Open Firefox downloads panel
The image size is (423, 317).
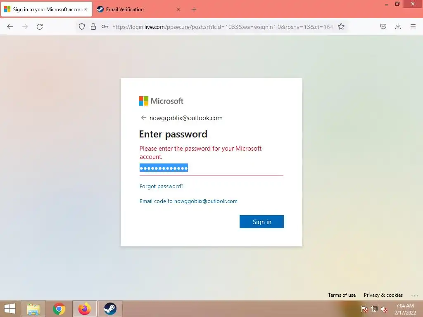pyautogui.click(x=398, y=26)
